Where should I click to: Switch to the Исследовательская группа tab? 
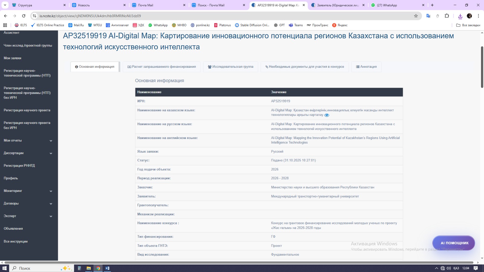coord(231,67)
